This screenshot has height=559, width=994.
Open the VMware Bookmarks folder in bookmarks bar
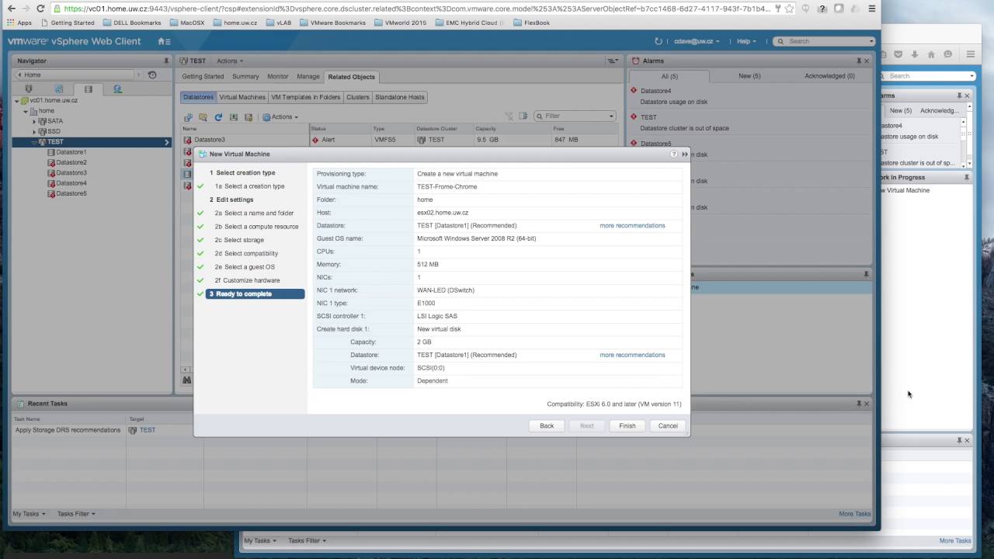332,23
